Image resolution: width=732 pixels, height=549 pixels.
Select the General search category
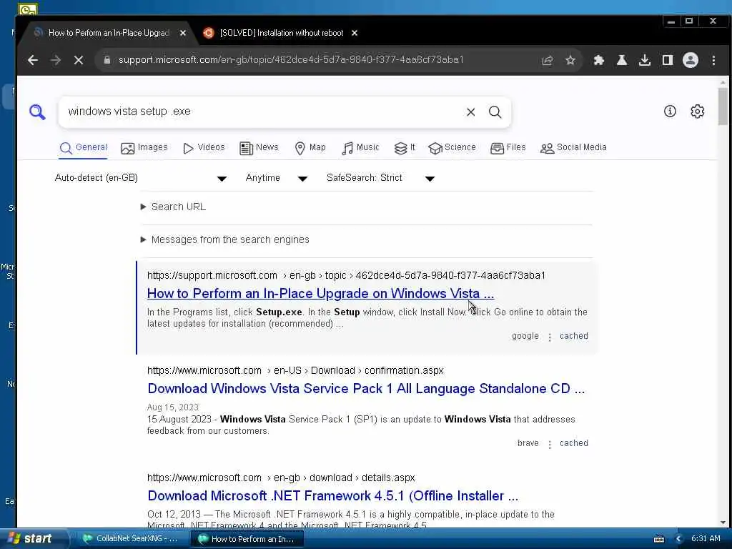point(84,148)
